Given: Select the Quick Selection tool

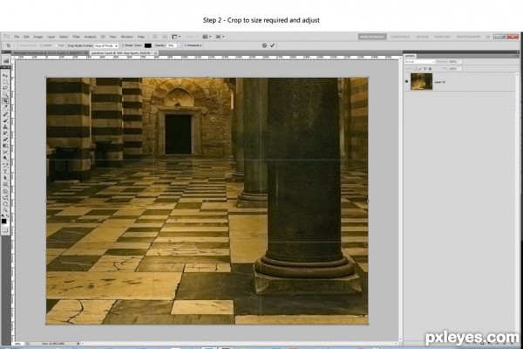Looking at the screenshot, I should pyautogui.click(x=5, y=93).
